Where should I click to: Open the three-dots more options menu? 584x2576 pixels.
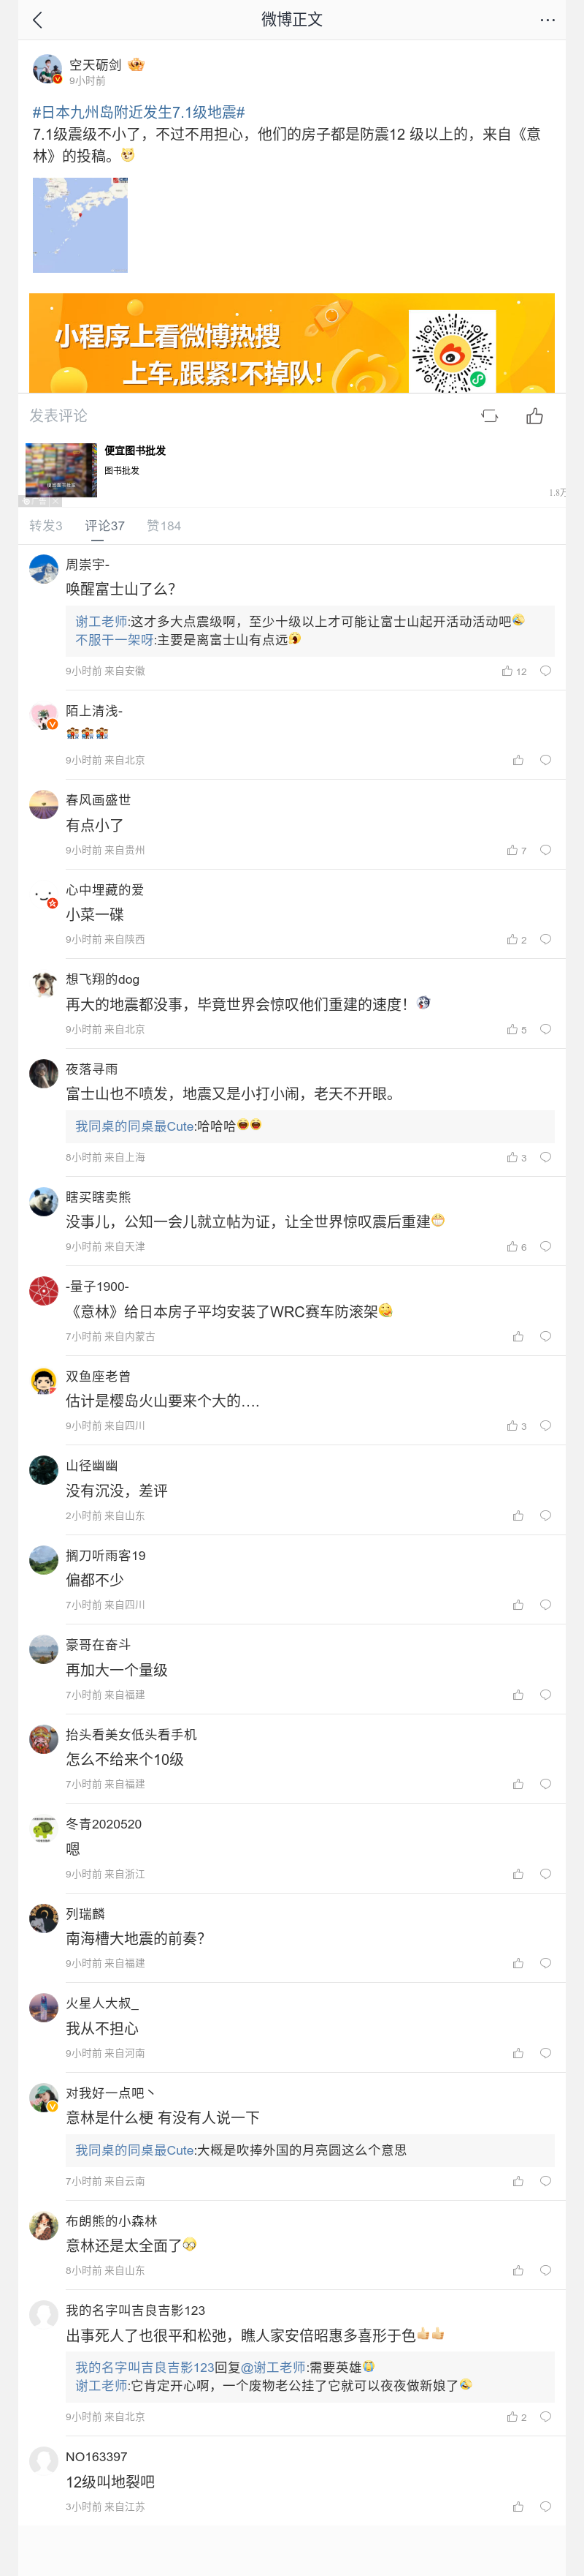[547, 20]
